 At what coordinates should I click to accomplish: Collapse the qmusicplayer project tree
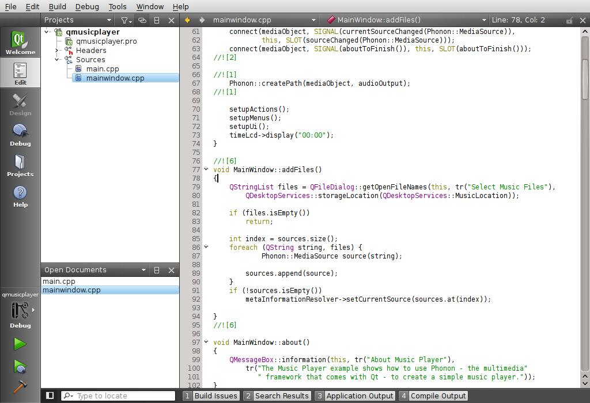pos(47,32)
